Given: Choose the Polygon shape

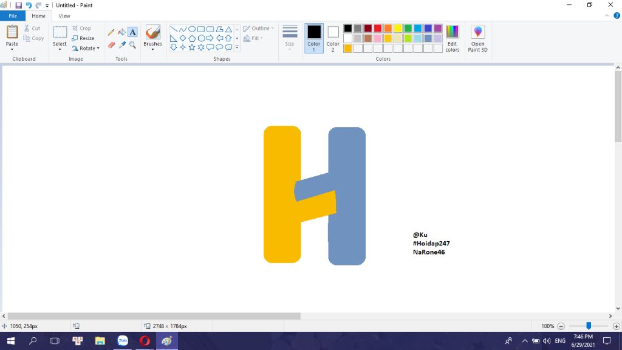Looking at the screenshot, I should tap(219, 29).
